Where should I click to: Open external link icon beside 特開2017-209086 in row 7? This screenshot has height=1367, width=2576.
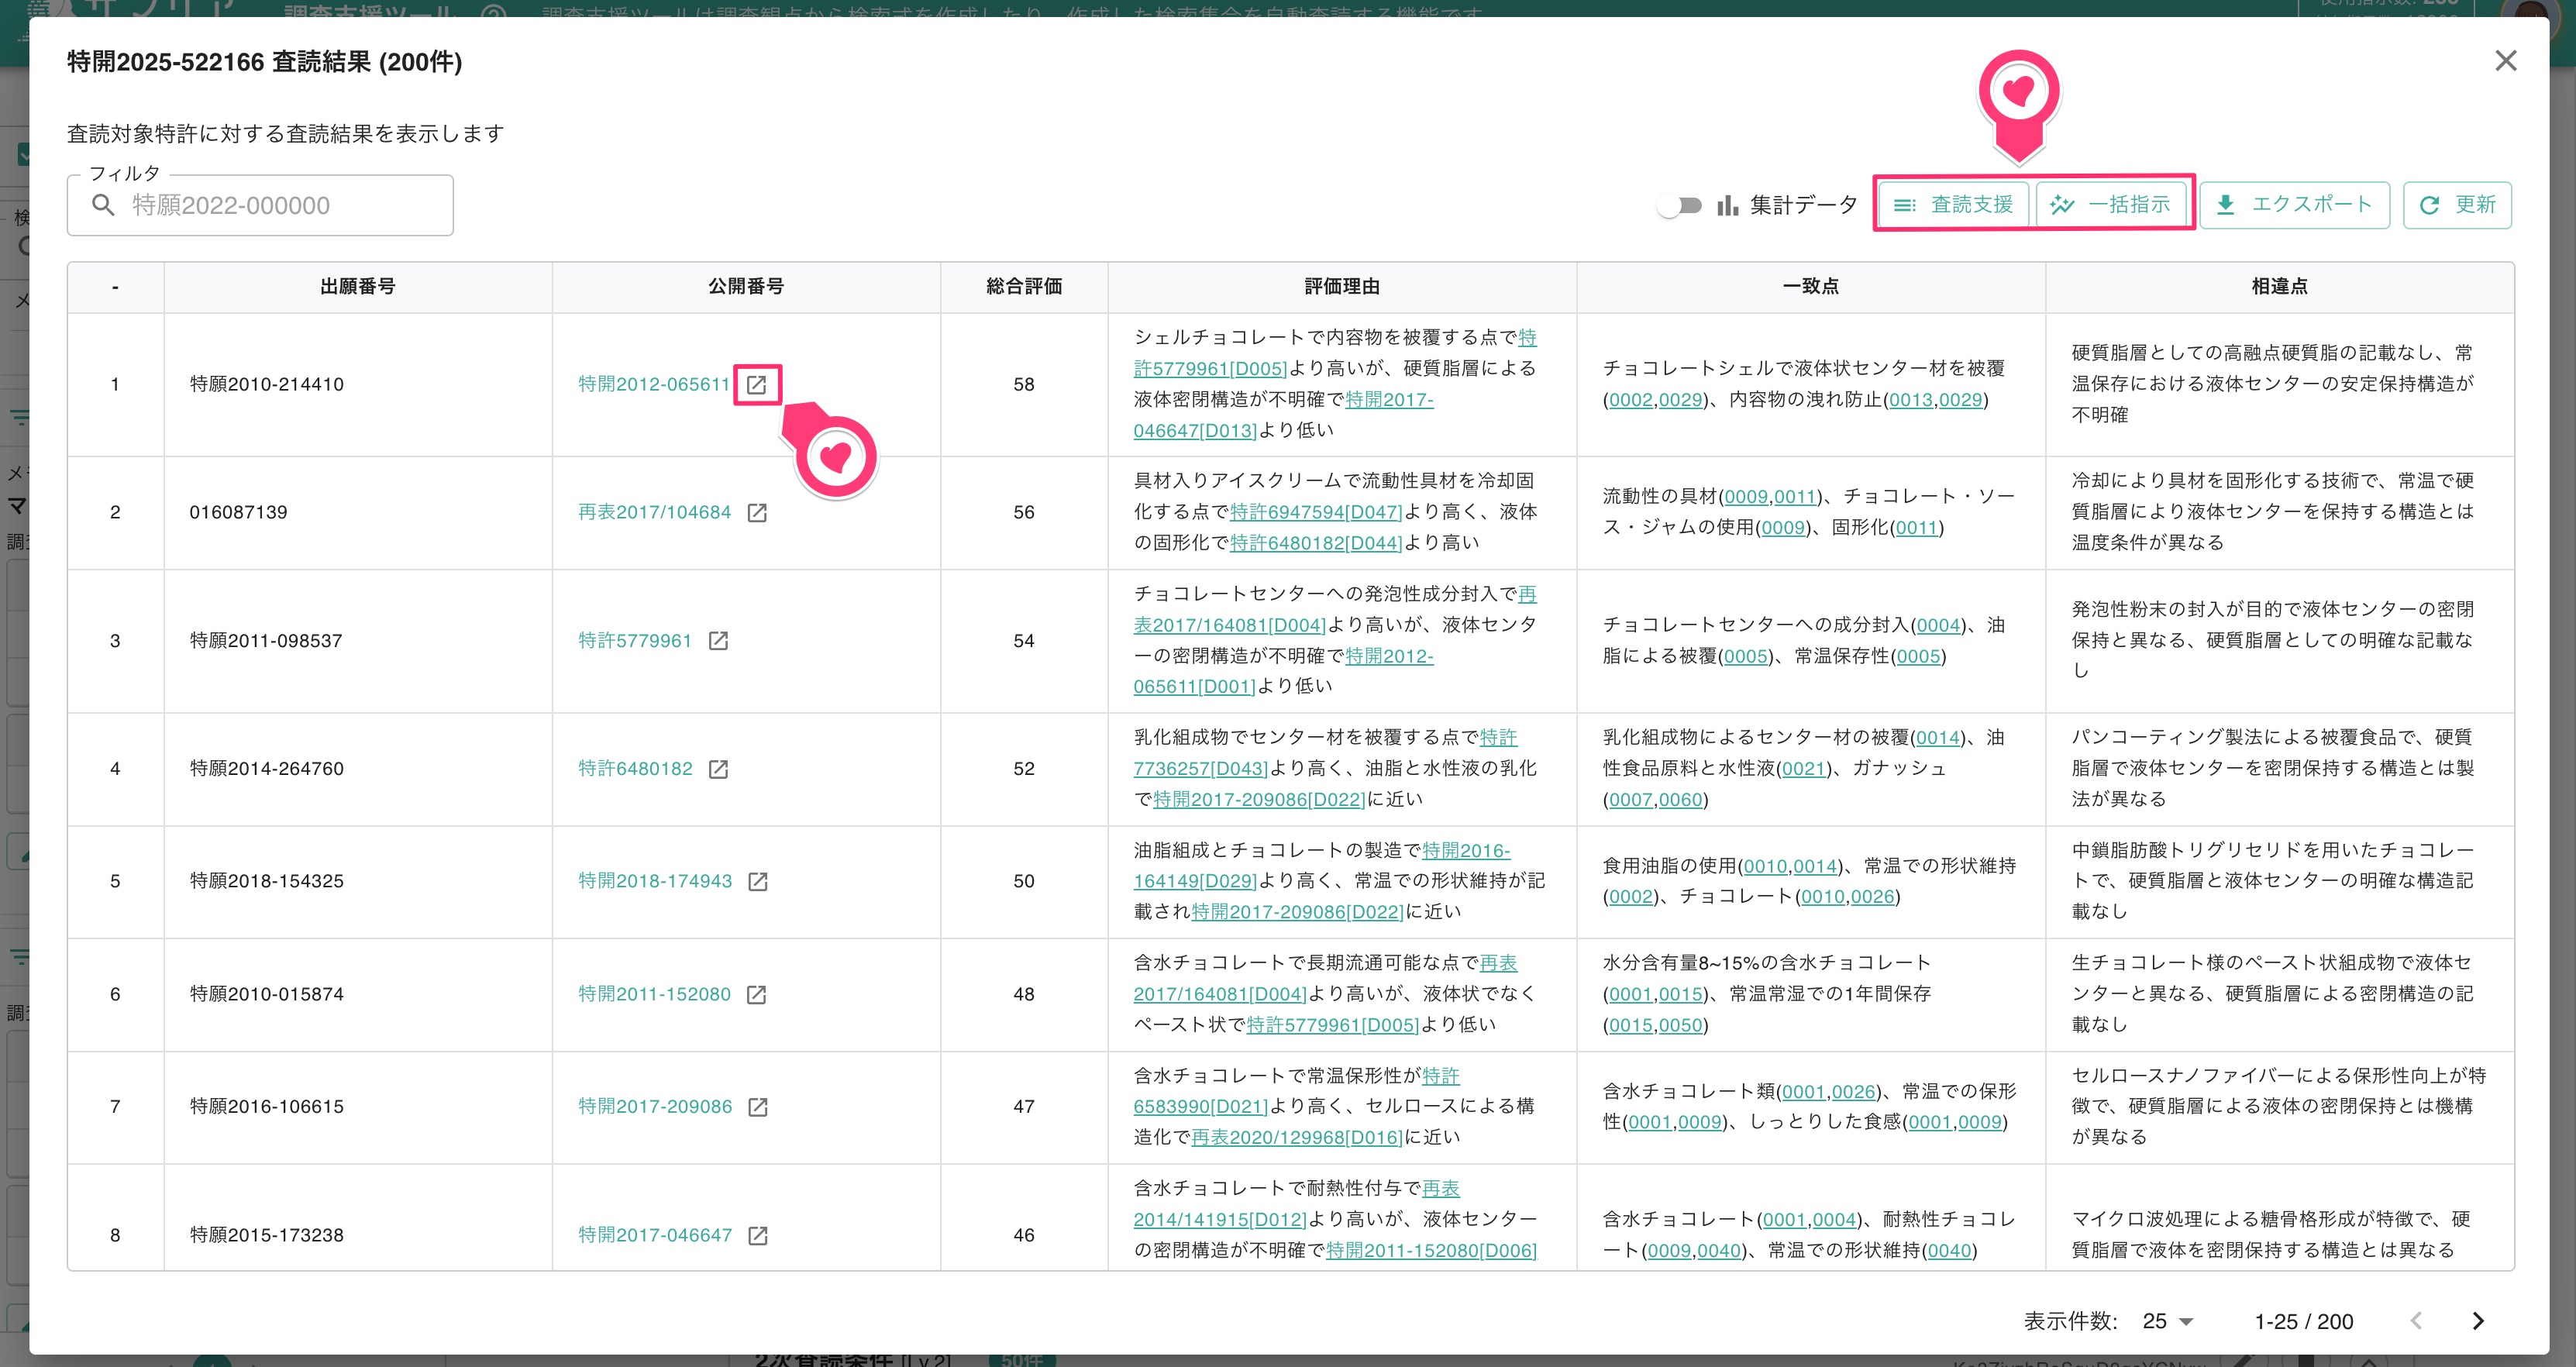[758, 1106]
